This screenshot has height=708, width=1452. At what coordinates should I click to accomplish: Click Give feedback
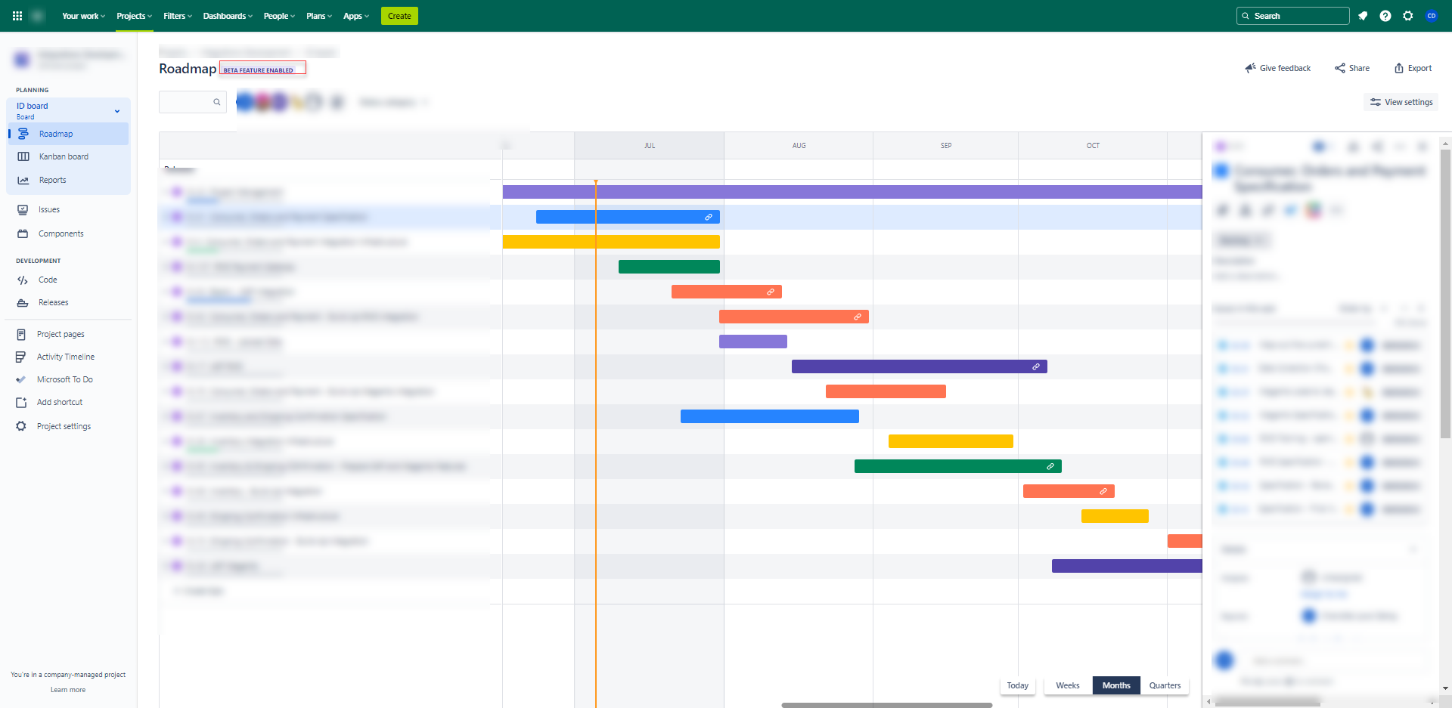[1277, 68]
